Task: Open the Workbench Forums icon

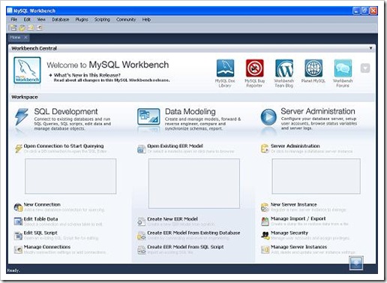Action: pyautogui.click(x=343, y=68)
